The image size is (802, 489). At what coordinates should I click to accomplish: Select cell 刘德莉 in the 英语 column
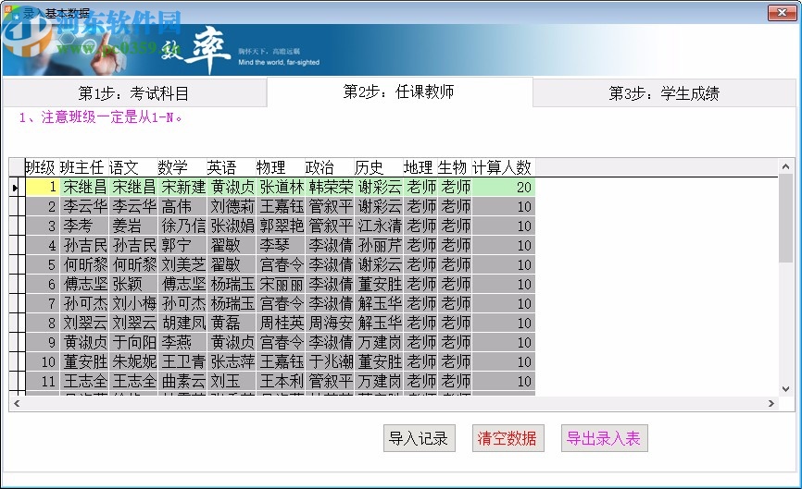(x=232, y=207)
